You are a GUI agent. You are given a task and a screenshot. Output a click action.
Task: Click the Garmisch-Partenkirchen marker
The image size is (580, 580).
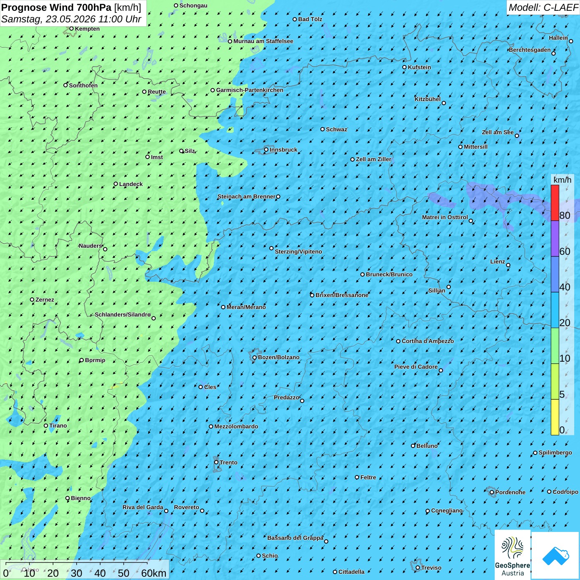pos(213,90)
